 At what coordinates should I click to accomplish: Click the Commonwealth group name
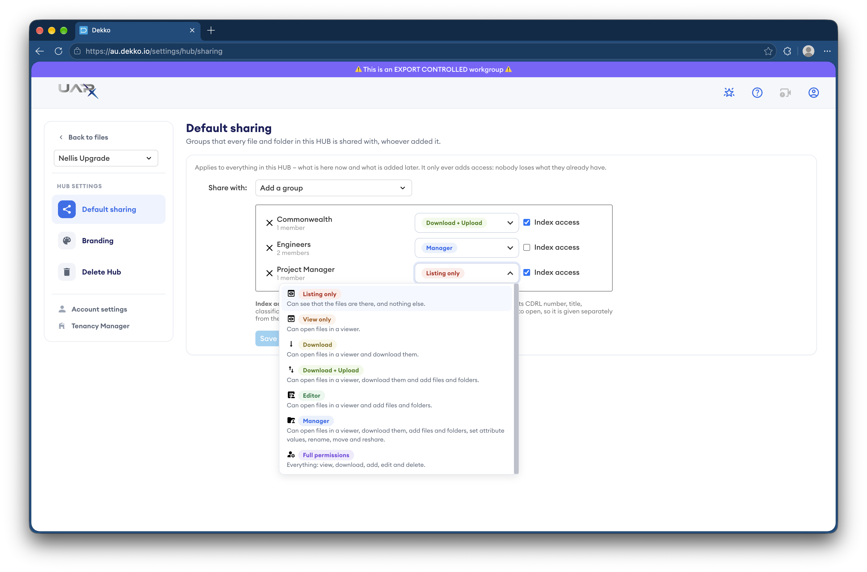(x=304, y=219)
